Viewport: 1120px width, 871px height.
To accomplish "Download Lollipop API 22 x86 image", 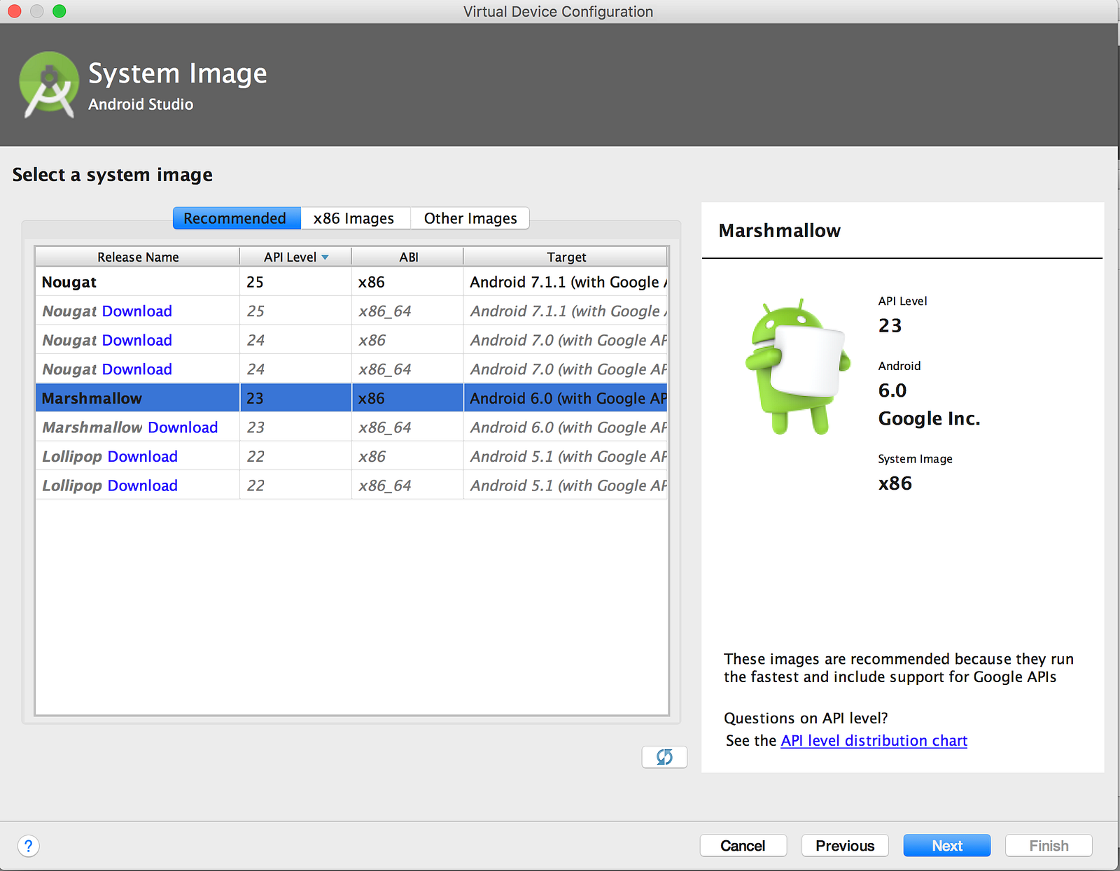I will [x=143, y=456].
